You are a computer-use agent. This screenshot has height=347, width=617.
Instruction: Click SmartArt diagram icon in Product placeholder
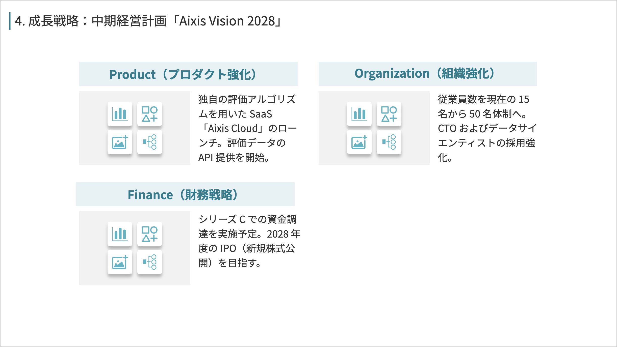pyautogui.click(x=149, y=142)
